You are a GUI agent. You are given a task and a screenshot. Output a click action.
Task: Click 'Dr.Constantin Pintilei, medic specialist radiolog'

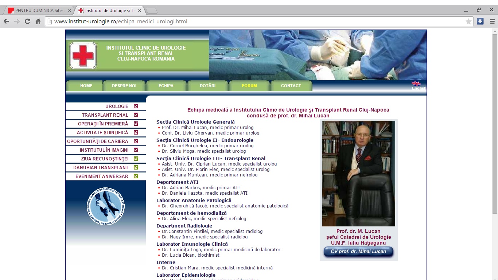[x=212, y=232]
